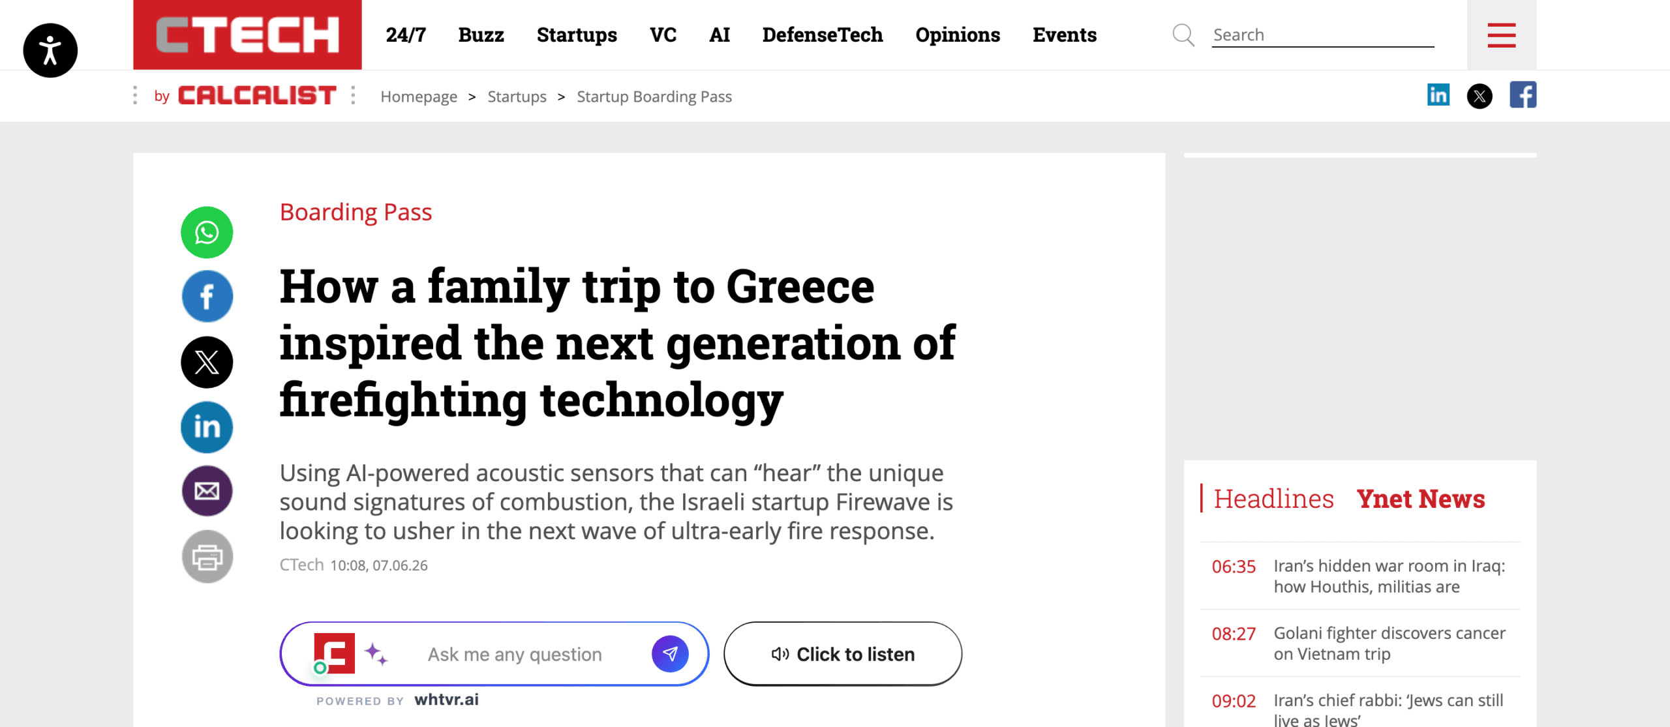
Task: Open Startups breadcrumb link
Action: [517, 96]
